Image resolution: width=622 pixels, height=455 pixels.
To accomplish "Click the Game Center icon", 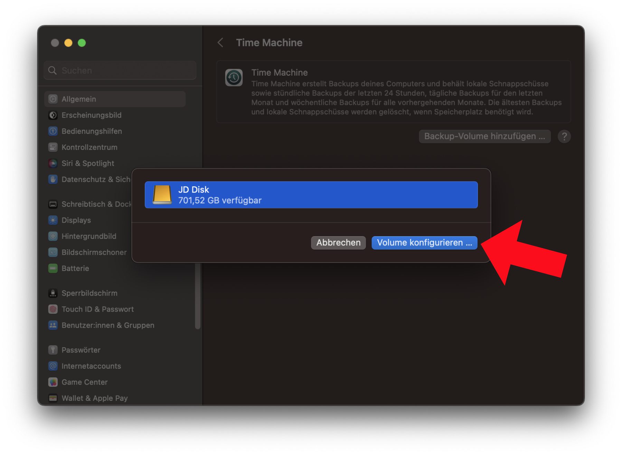I will point(53,382).
